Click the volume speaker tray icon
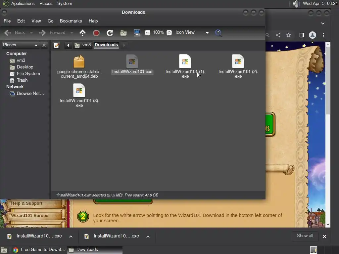 click(x=296, y=4)
